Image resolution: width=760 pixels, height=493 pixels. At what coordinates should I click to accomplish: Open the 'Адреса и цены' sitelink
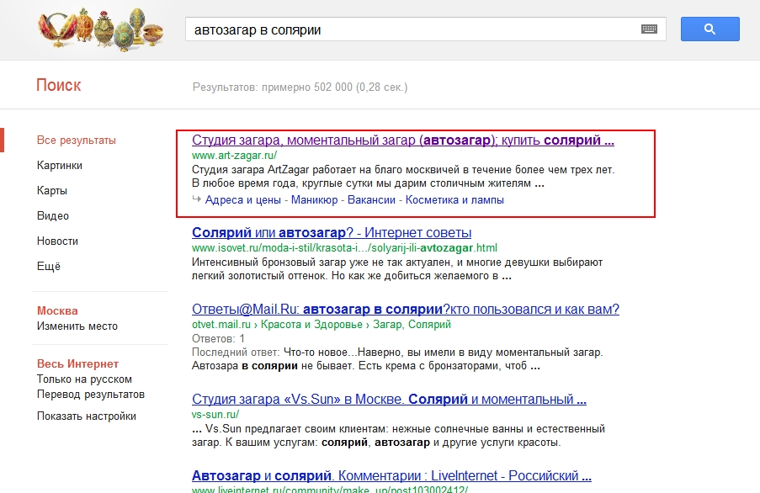(243, 200)
